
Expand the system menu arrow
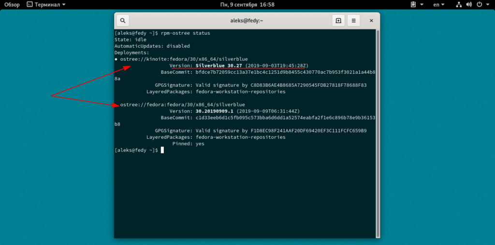[x=488, y=5]
